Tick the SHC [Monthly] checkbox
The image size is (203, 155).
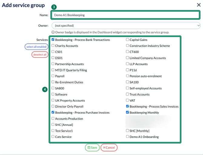point(127,130)
